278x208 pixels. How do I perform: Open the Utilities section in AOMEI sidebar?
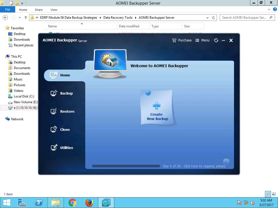62,148
